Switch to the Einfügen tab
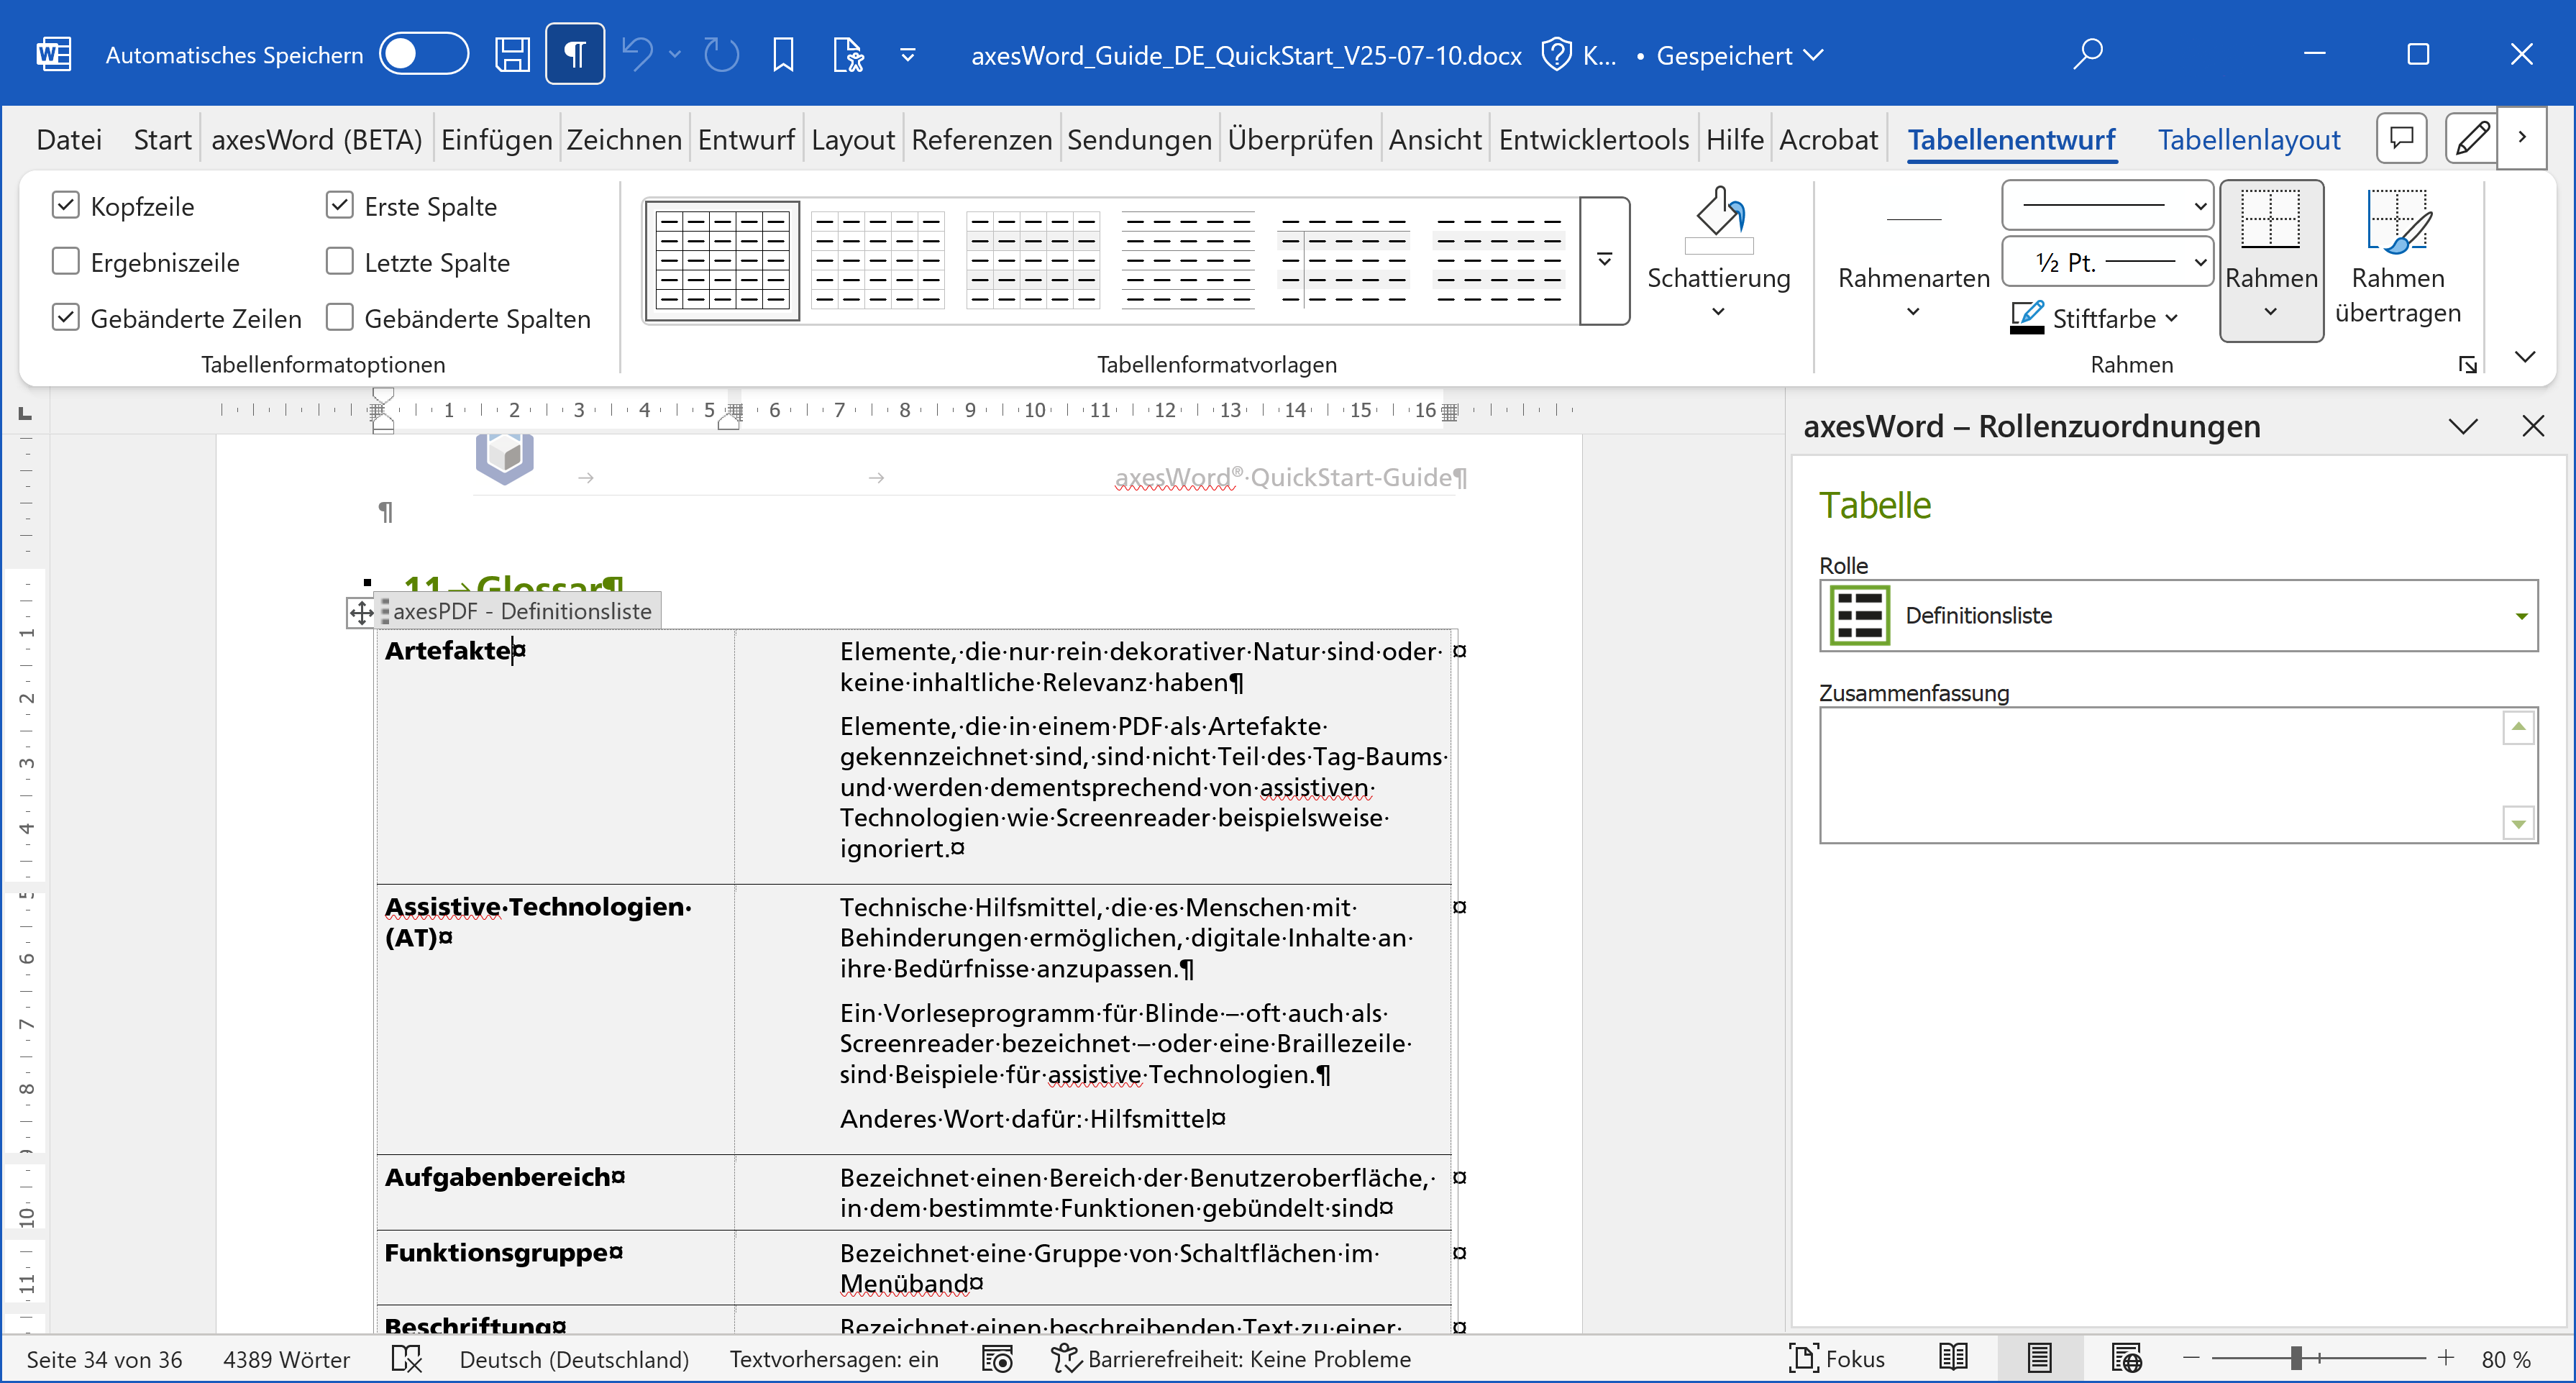 pos(496,139)
